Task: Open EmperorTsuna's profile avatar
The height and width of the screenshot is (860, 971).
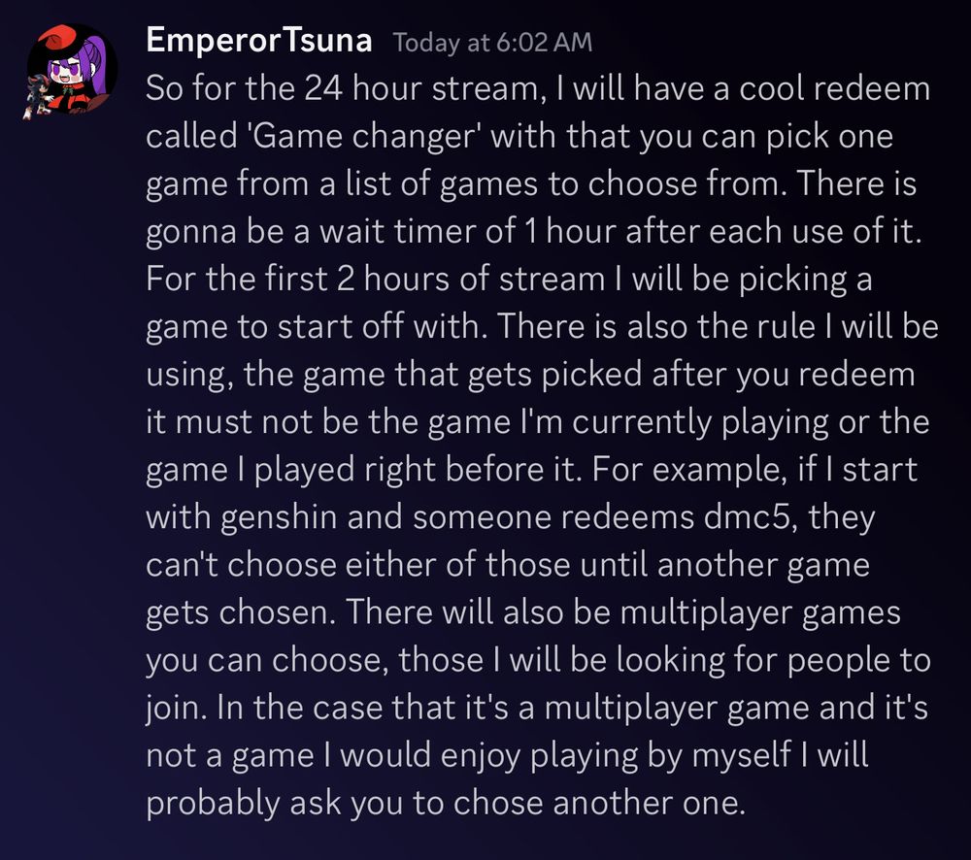Action: 71,70
